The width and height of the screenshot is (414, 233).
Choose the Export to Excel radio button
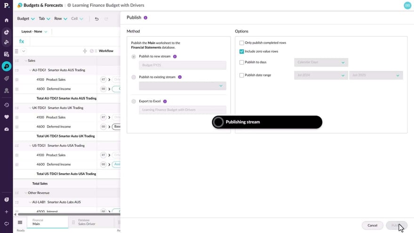pos(134,101)
